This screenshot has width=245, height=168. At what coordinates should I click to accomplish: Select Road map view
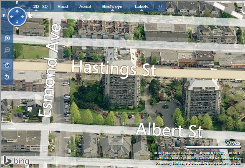click(63, 7)
